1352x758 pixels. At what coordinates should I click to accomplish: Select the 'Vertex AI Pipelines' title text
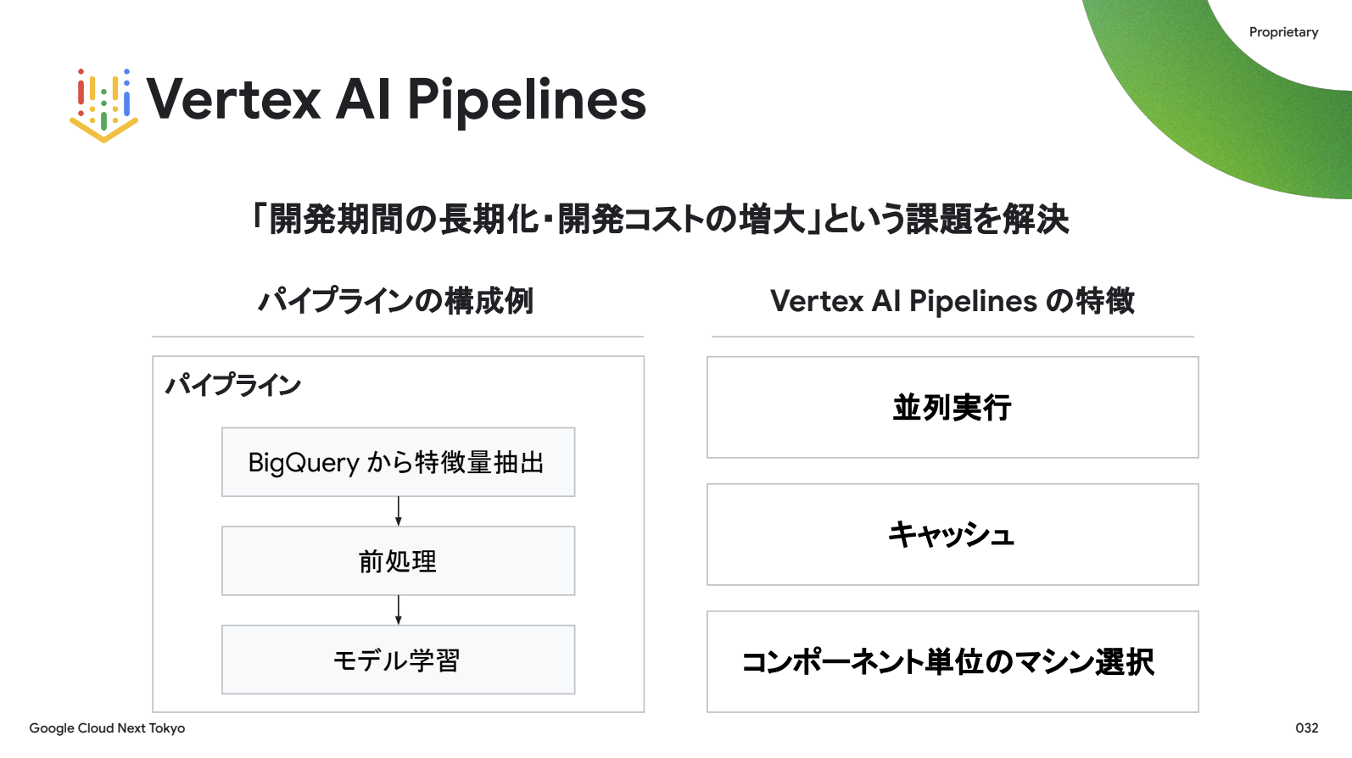tap(396, 100)
